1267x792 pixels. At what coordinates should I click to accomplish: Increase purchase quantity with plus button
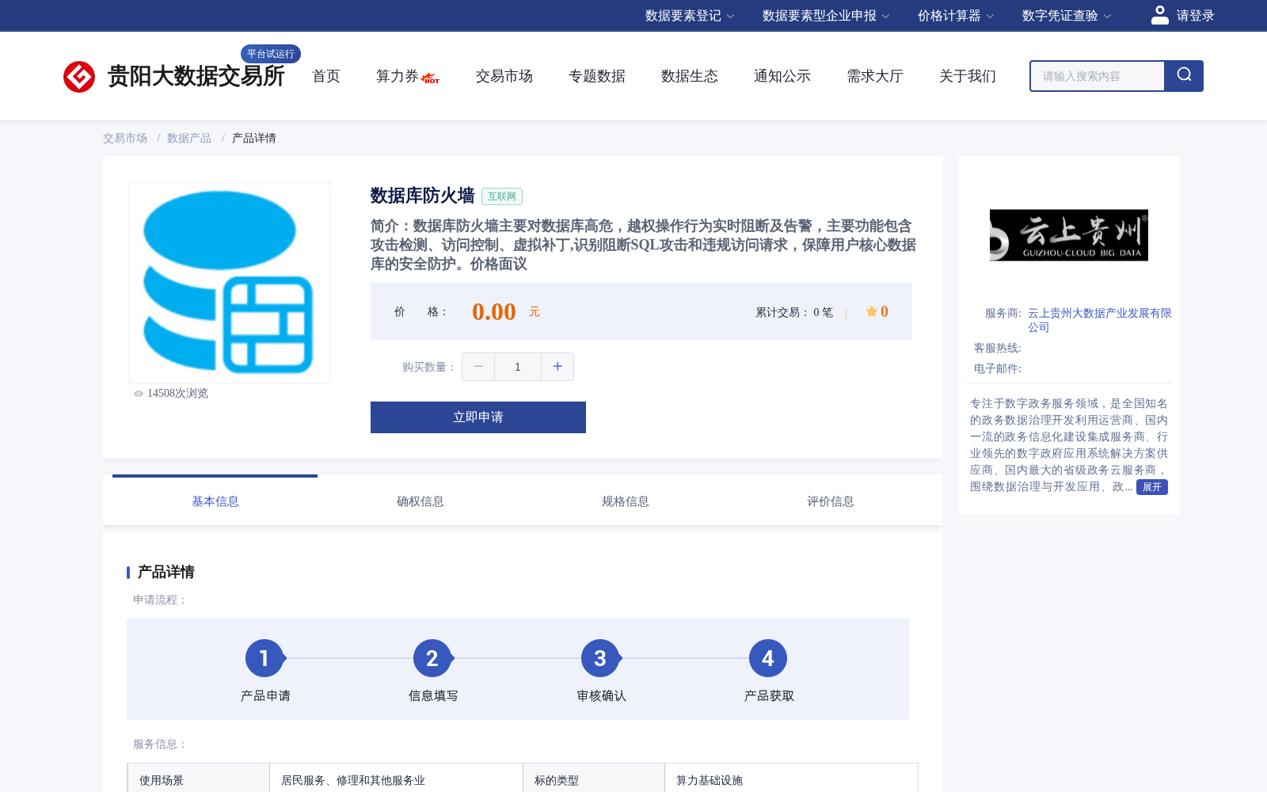pos(557,367)
